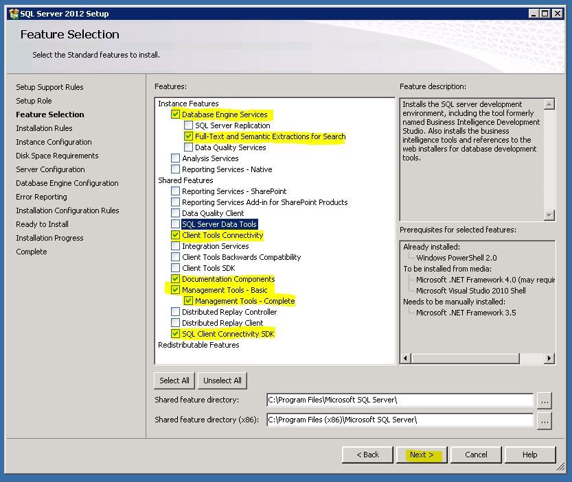
Task: Open Help for feature selection
Action: tap(529, 455)
